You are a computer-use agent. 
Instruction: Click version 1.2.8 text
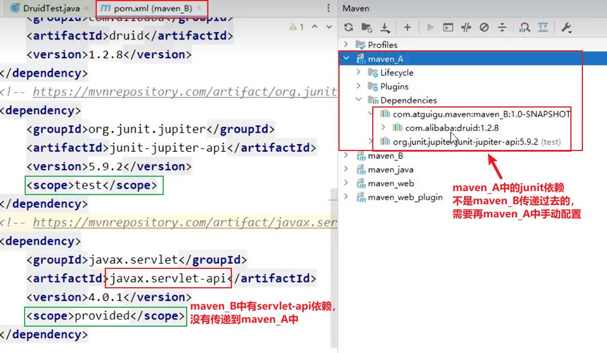(x=106, y=54)
